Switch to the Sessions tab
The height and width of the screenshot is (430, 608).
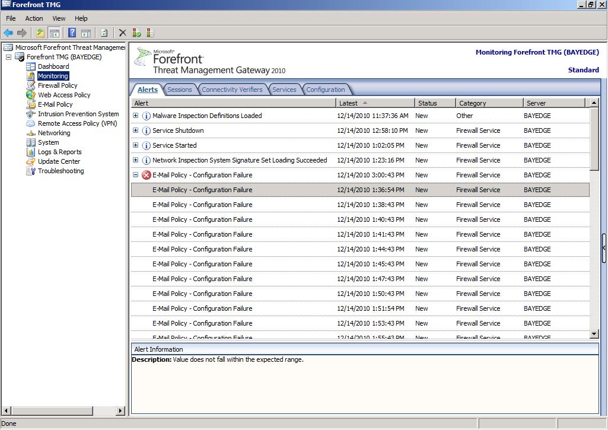[180, 90]
